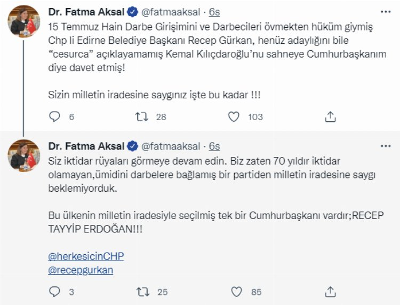Open more options on the first tweet
The image size is (400, 305).
(385, 11)
